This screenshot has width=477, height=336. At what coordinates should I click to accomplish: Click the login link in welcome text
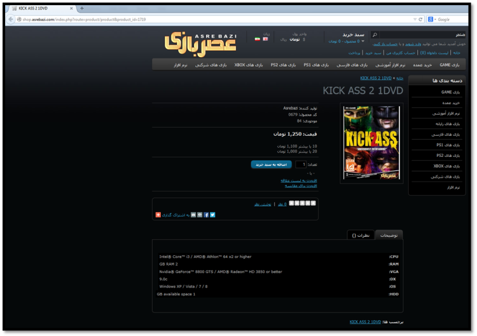[x=413, y=44]
